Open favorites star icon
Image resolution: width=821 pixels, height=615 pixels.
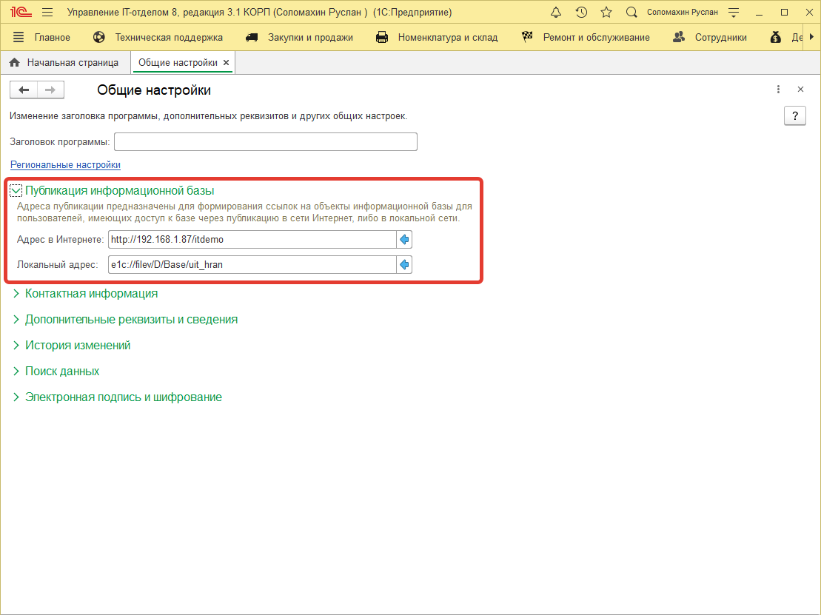point(606,13)
